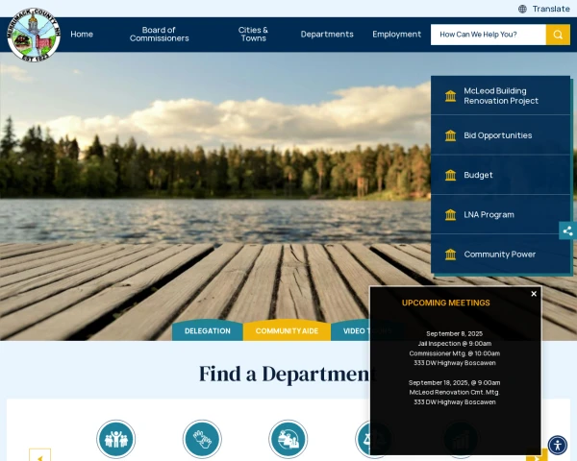The width and height of the screenshot is (577, 461).
Task: Open the LNA Program link
Action: coord(500,215)
